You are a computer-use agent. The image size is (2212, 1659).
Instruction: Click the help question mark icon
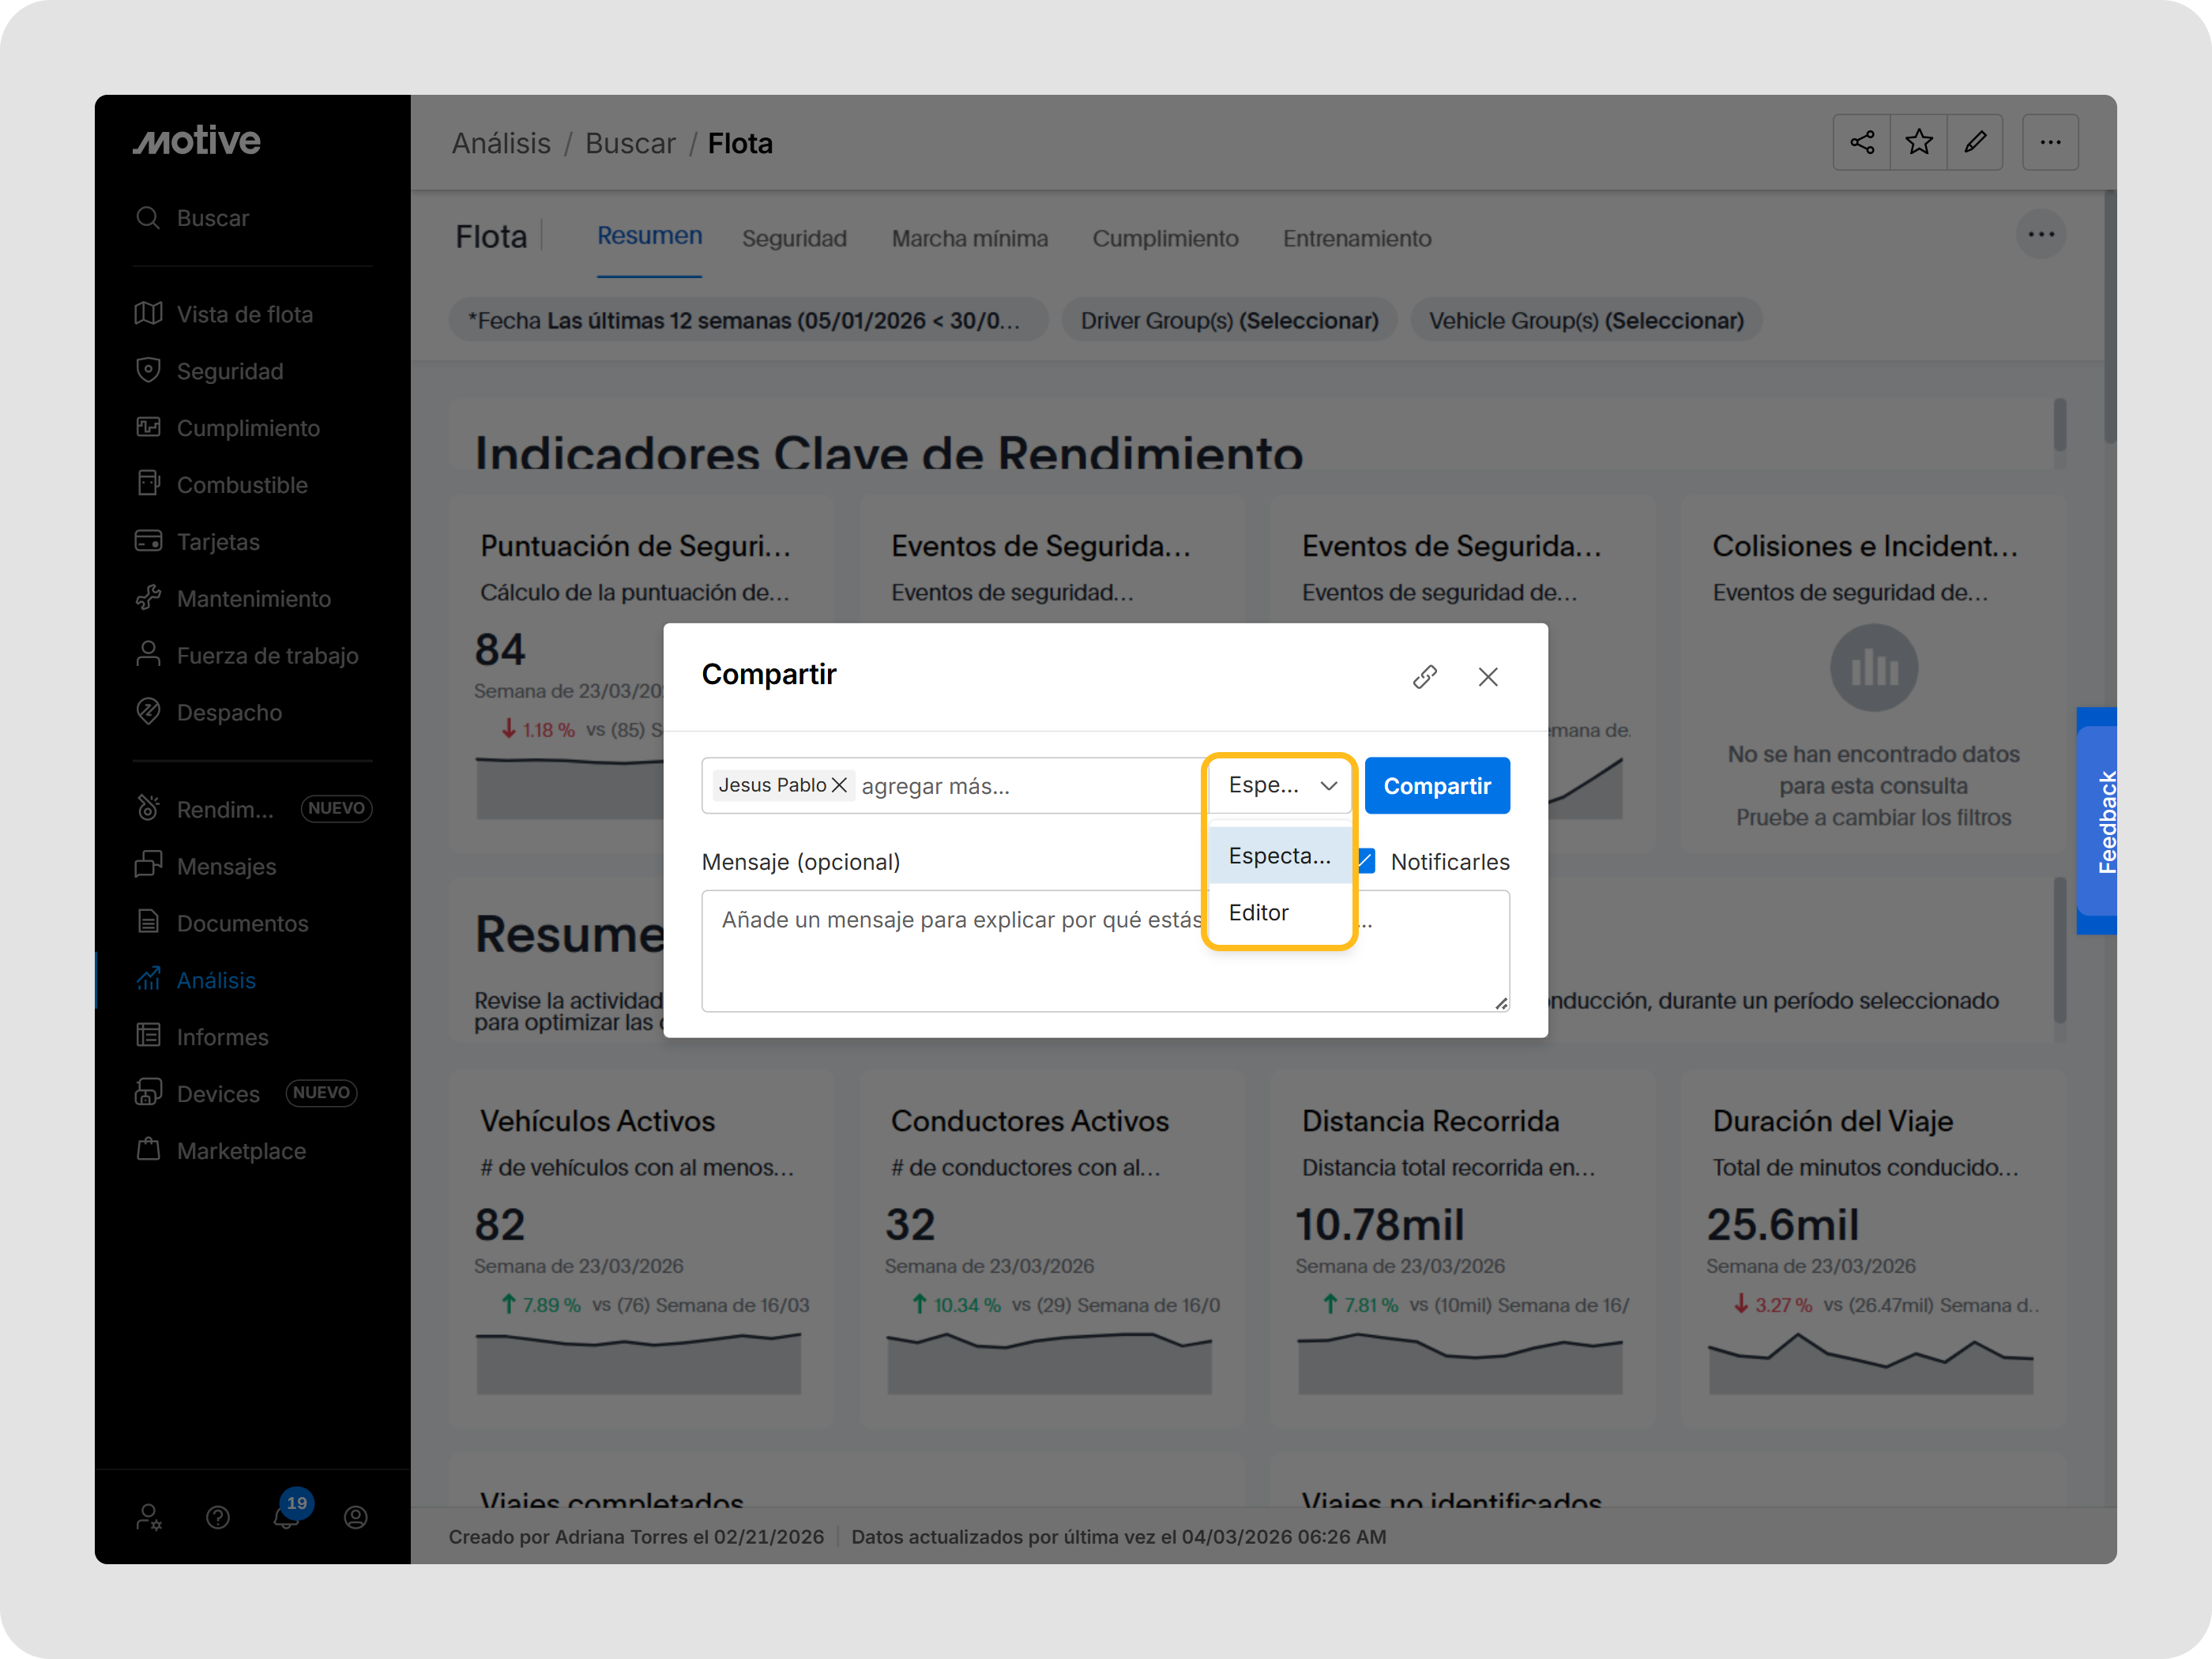pos(218,1517)
